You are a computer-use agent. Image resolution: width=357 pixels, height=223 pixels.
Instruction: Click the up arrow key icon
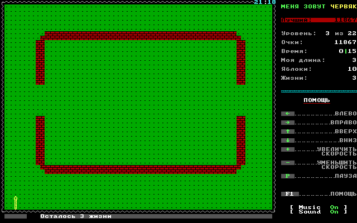coord(288,132)
